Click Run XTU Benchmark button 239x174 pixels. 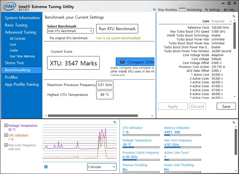(x=117, y=29)
